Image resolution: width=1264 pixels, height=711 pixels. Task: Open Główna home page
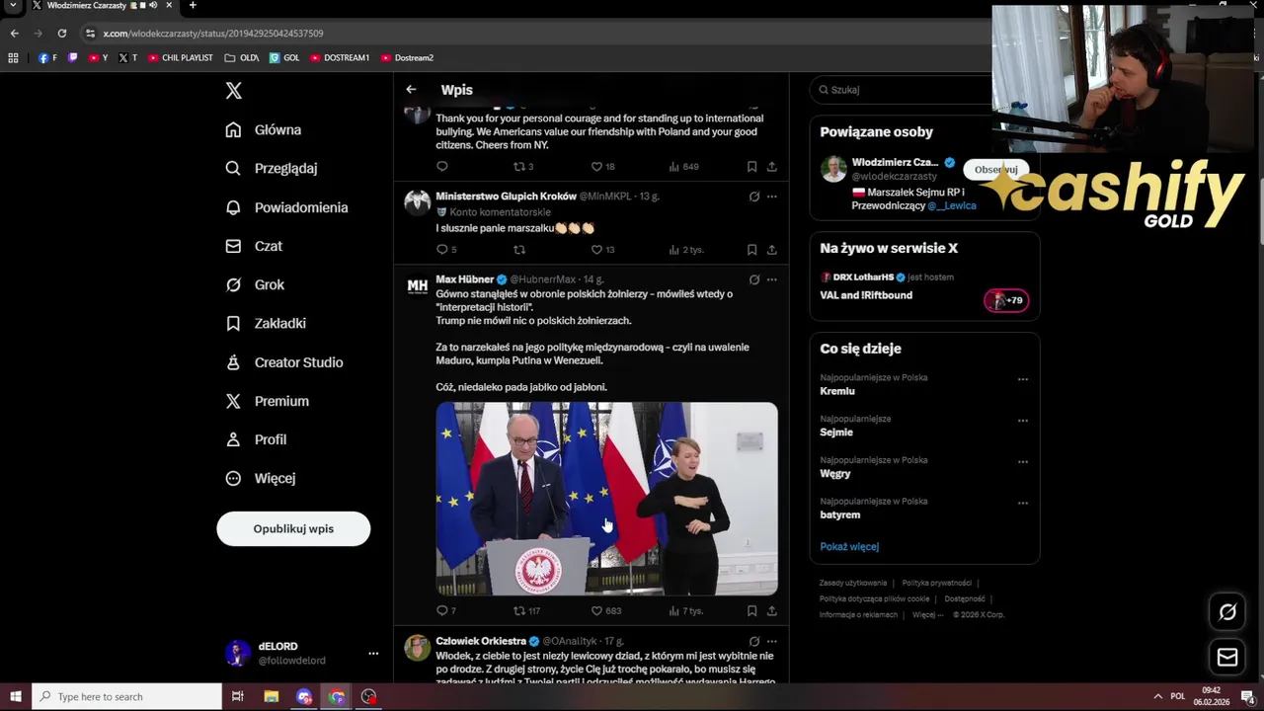point(264,129)
